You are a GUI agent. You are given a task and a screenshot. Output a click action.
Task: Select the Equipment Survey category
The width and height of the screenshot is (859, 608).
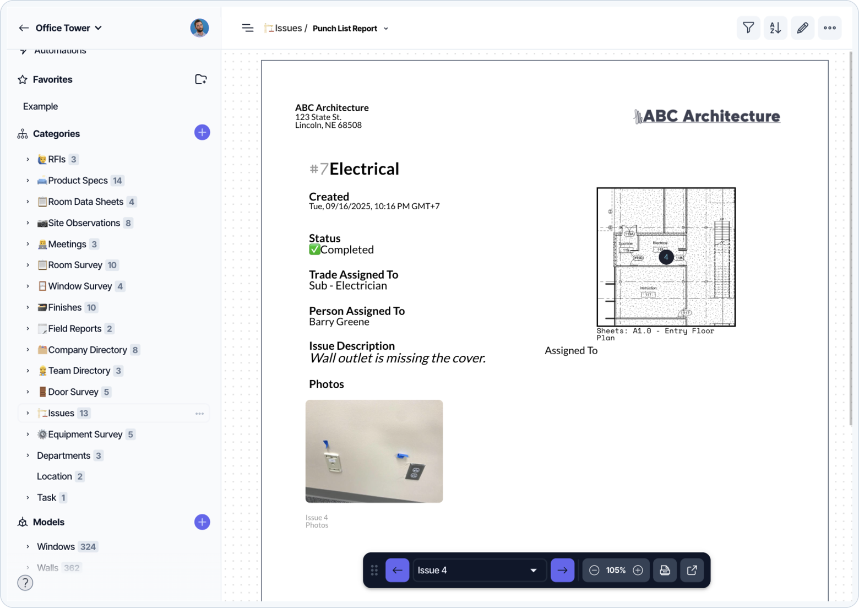pyautogui.click(x=86, y=435)
